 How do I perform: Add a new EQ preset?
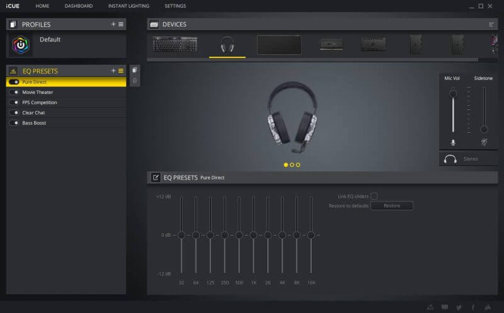(113, 71)
